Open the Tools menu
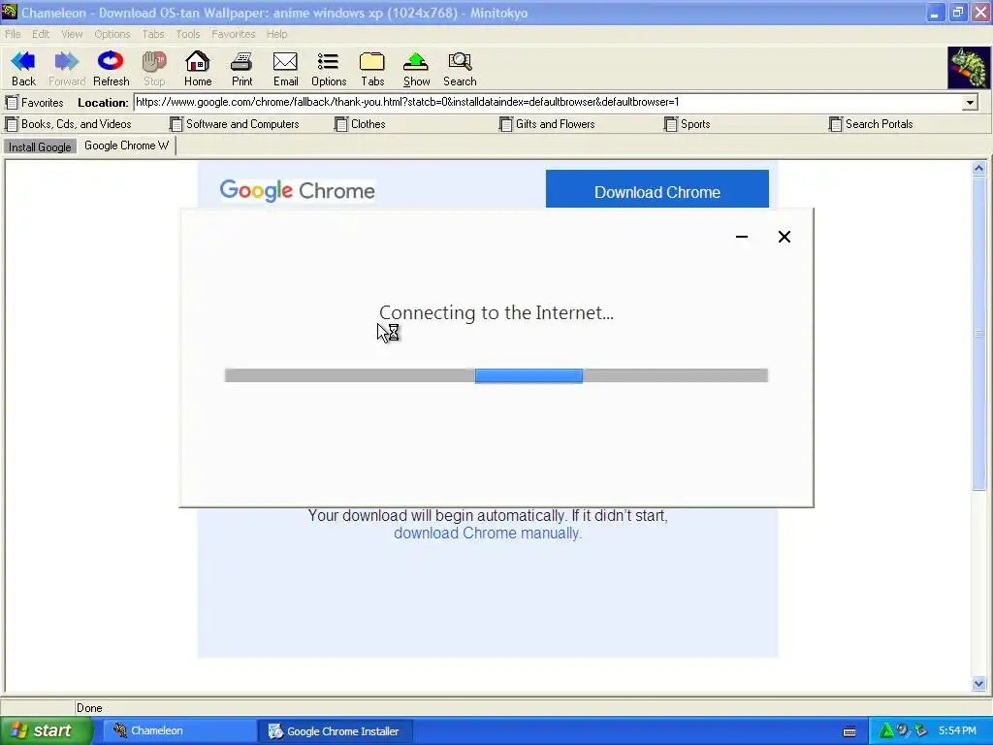The image size is (993, 745). tap(187, 34)
